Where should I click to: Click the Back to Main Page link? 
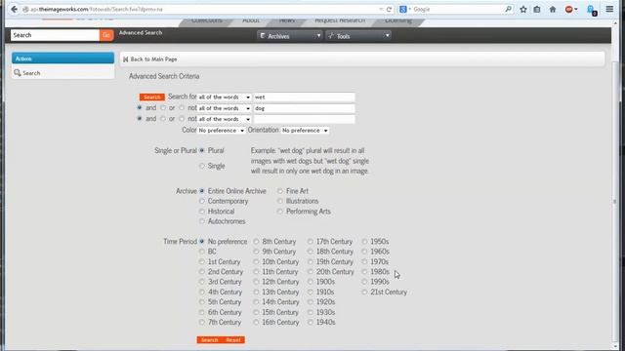point(153,59)
